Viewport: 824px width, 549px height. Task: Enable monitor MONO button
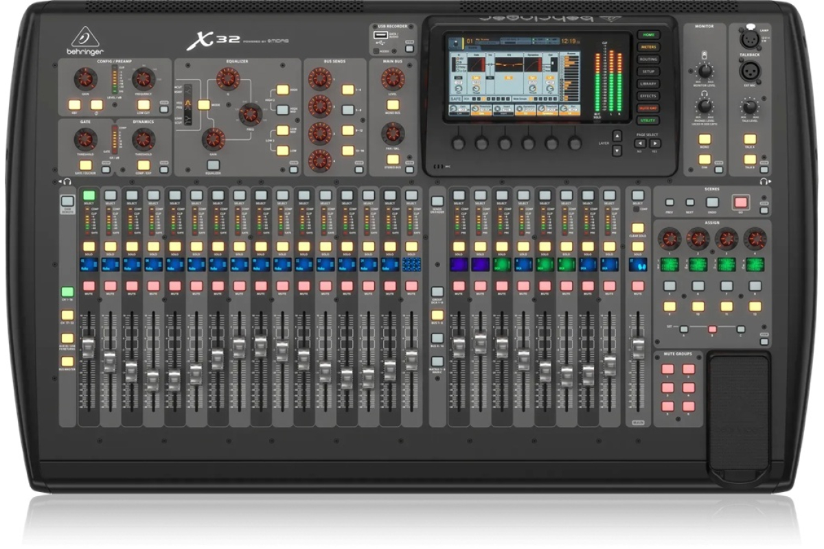click(x=705, y=139)
